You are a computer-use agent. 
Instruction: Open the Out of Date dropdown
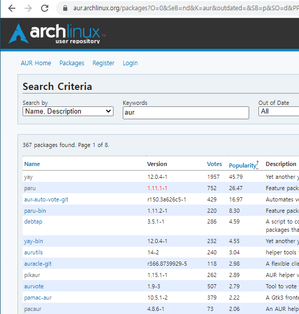(x=278, y=112)
